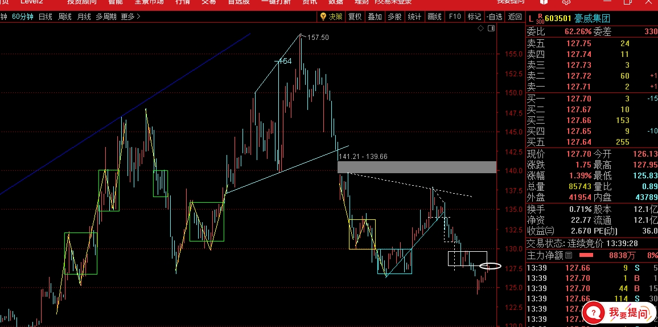Switch to the 月线 period

coord(84,17)
